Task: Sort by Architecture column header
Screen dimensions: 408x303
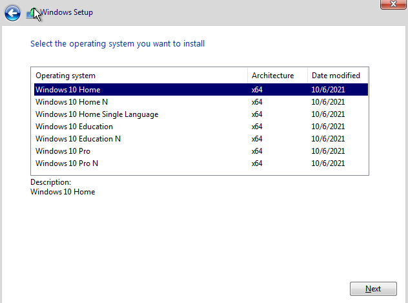Action: coord(278,76)
